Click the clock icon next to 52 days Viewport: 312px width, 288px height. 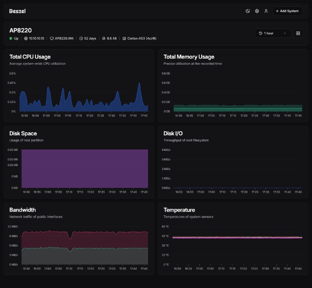coord(82,38)
